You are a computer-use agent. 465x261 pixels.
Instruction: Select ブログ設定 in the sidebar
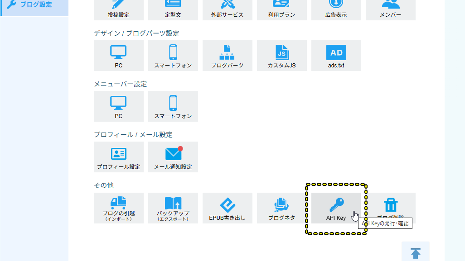coord(34,5)
